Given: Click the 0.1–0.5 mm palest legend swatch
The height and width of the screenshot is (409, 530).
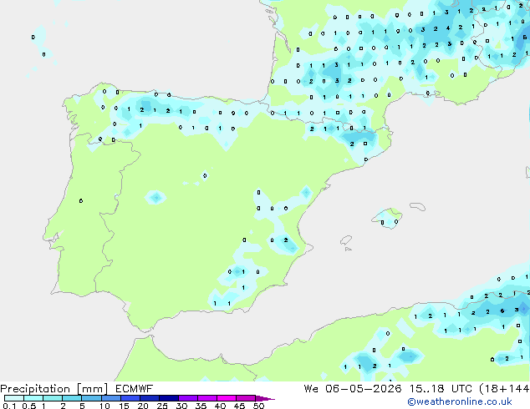Looking at the screenshot, I should (14, 398).
